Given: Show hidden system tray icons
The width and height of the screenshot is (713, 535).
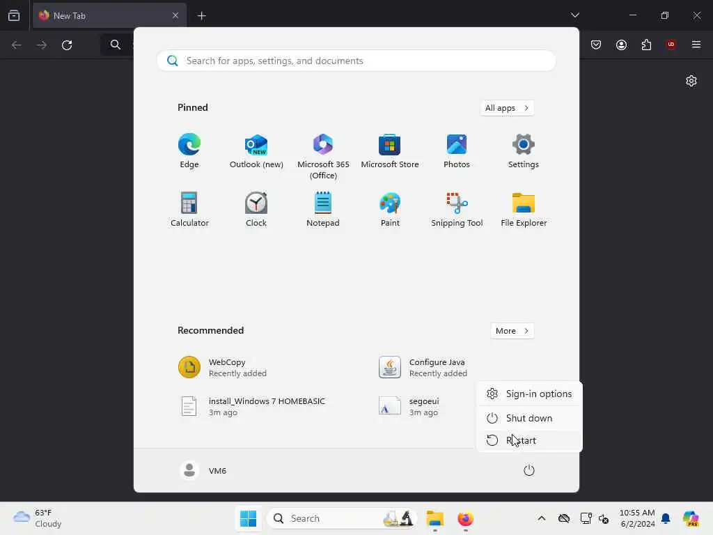Looking at the screenshot, I should pos(542,518).
